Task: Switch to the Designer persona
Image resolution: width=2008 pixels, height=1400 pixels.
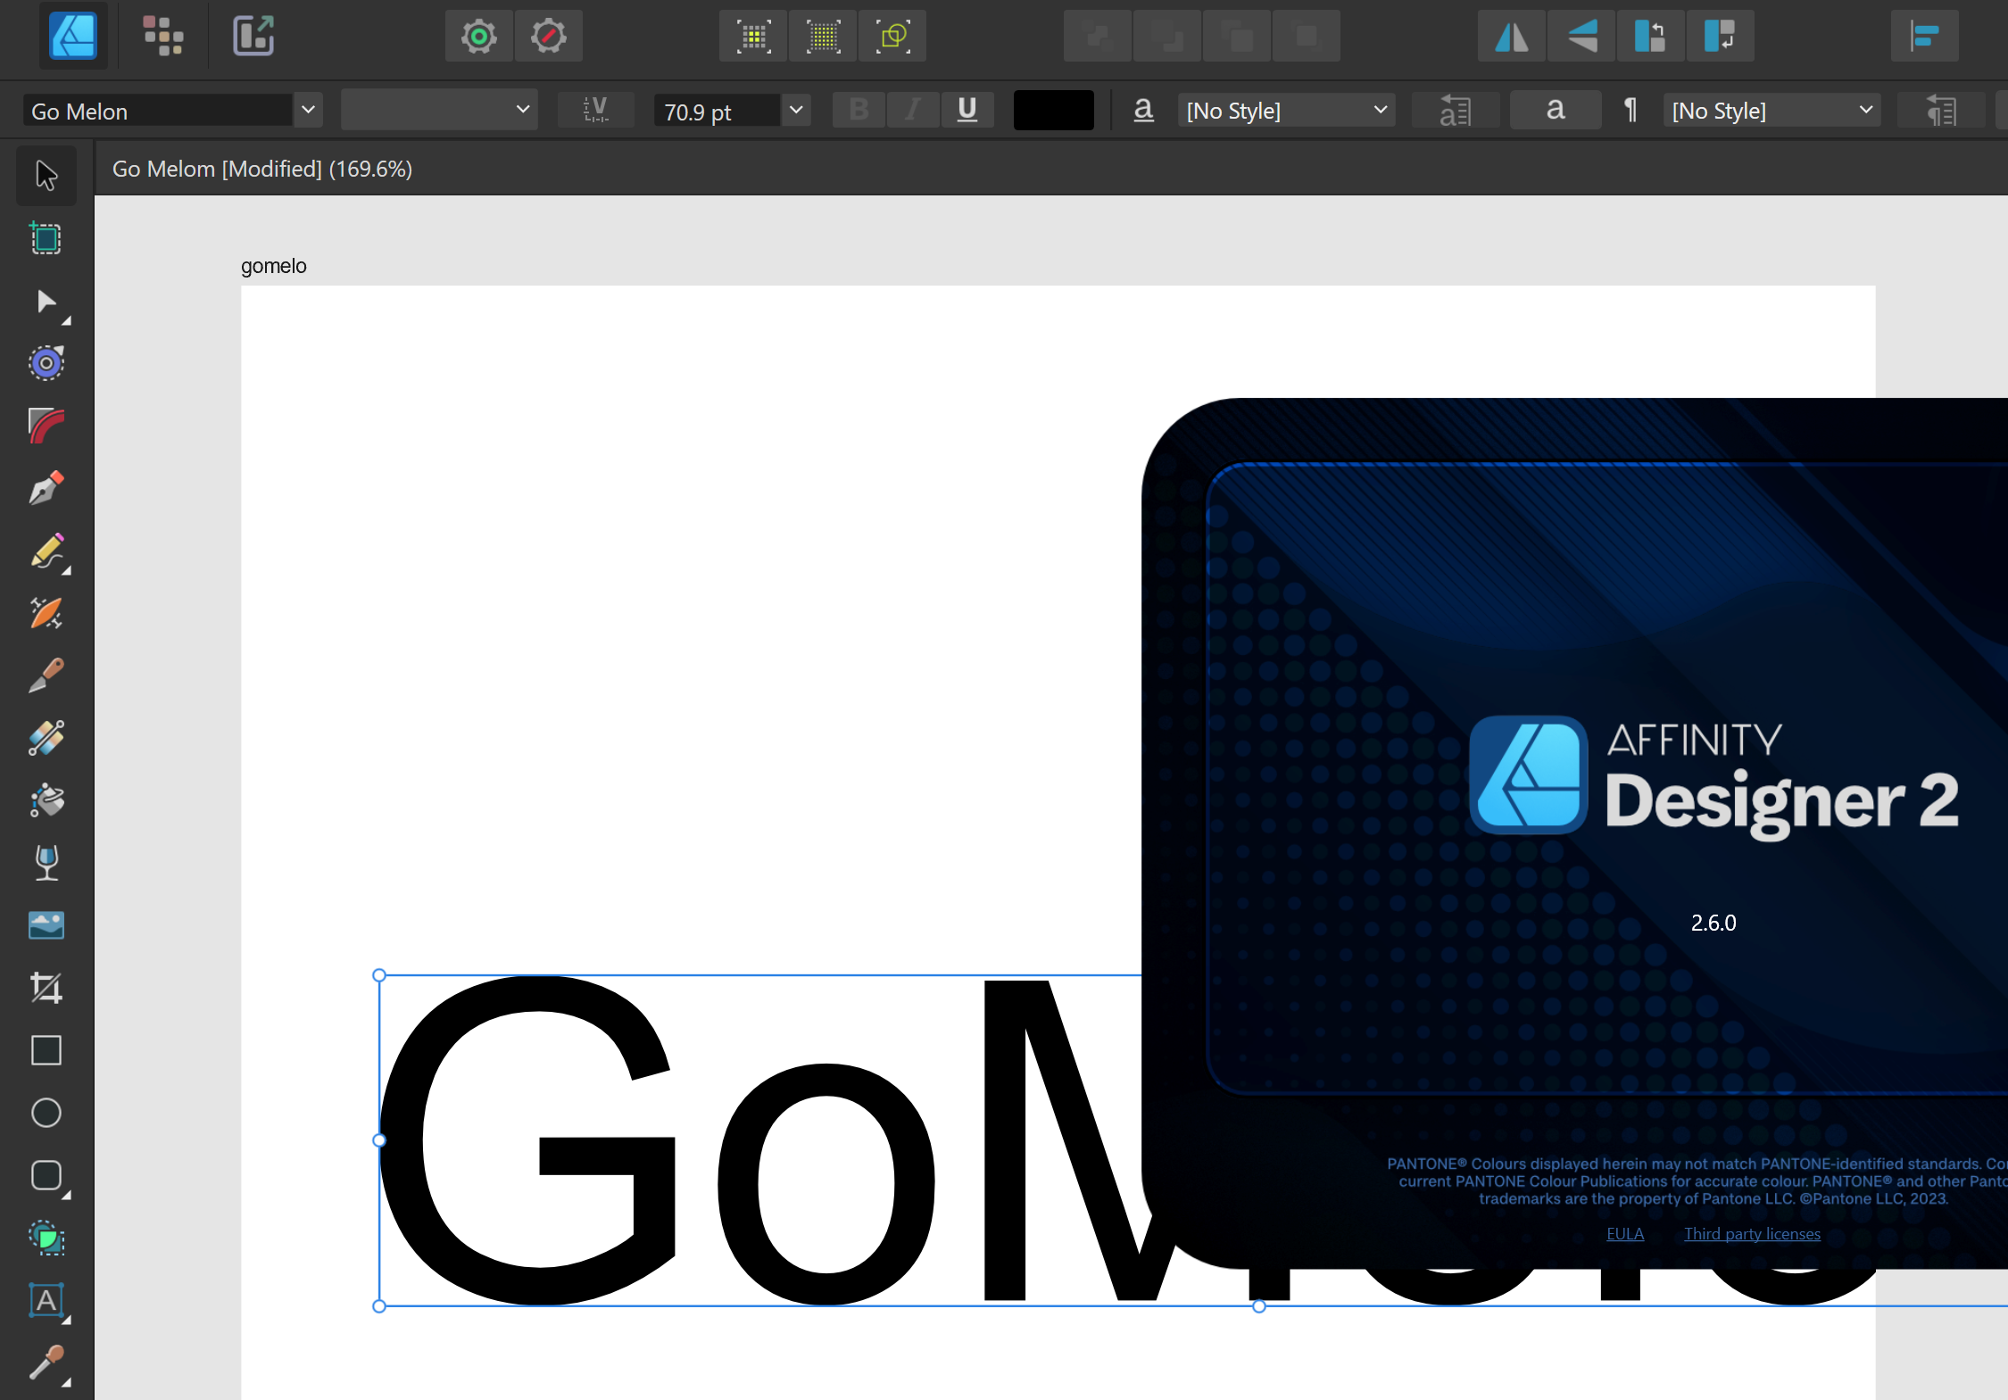Action: coord(73,37)
